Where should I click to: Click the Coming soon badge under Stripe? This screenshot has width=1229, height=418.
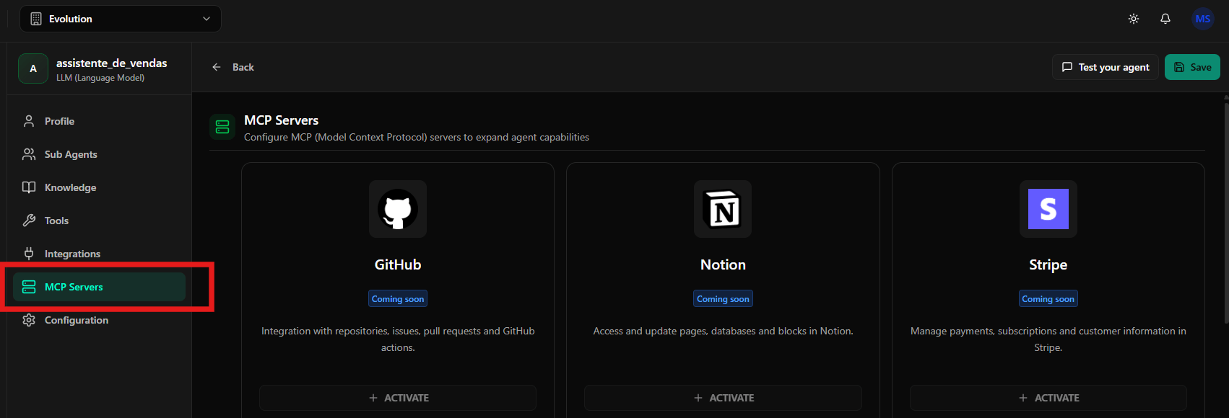pos(1048,298)
